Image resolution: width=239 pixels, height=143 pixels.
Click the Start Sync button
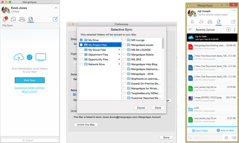tap(30, 80)
